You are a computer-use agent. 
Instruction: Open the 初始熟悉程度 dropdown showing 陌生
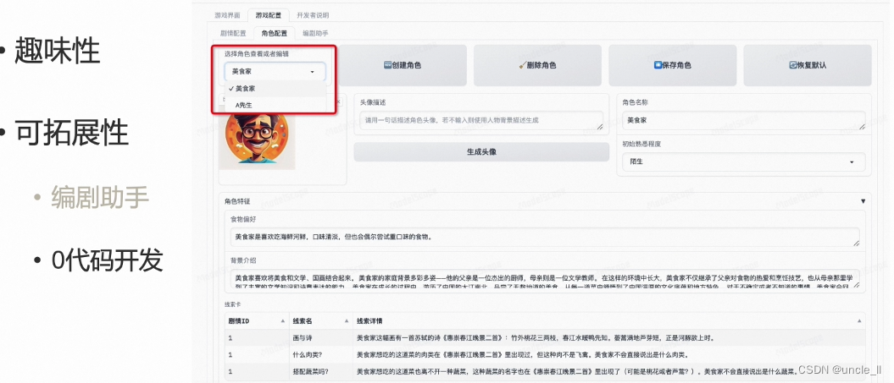[x=743, y=161]
